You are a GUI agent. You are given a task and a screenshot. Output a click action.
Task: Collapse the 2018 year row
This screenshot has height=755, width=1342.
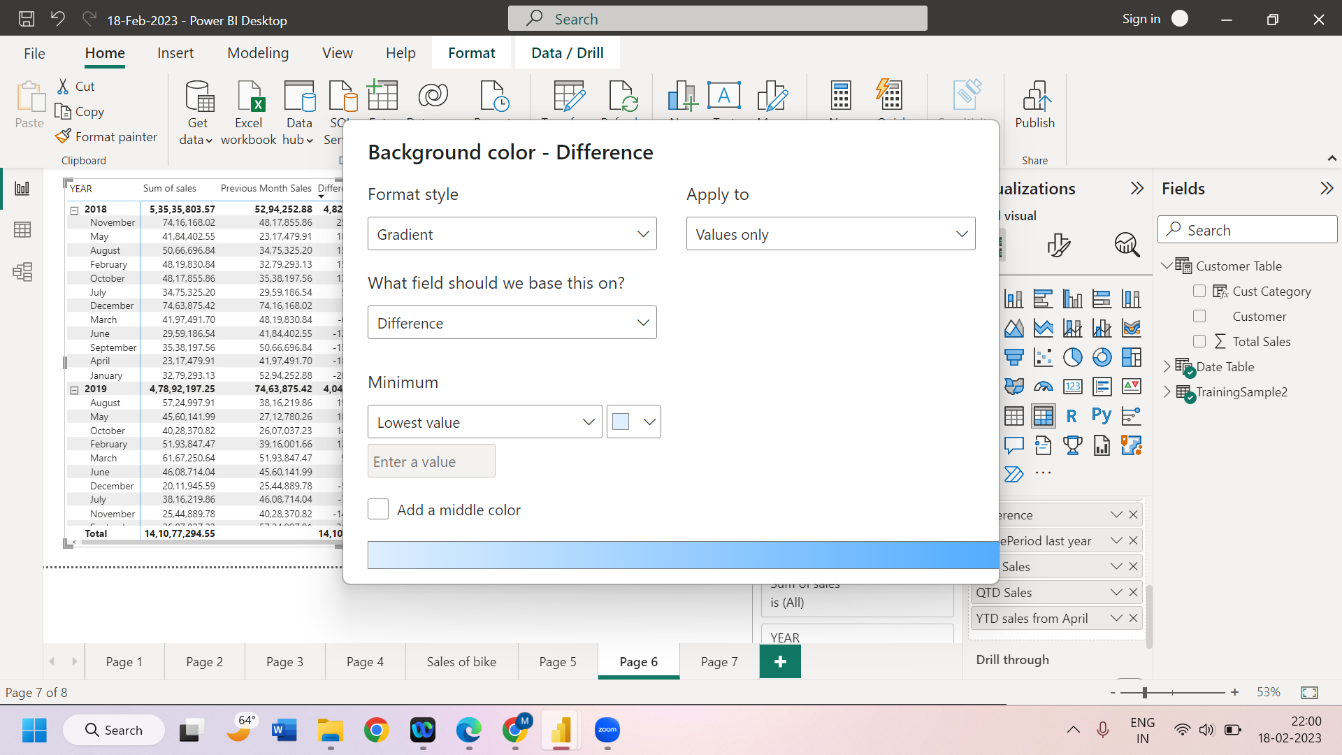(x=74, y=210)
